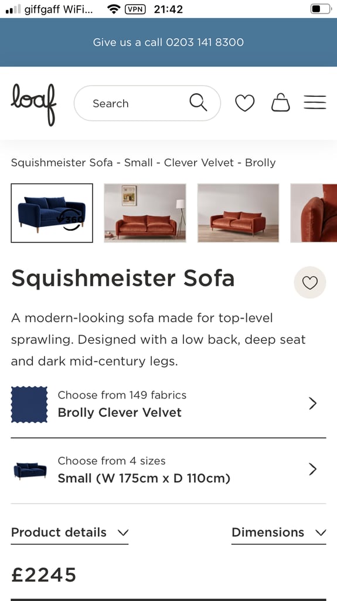
Task: Select Brolly Clever Velvet fabric row
Action: point(169,404)
